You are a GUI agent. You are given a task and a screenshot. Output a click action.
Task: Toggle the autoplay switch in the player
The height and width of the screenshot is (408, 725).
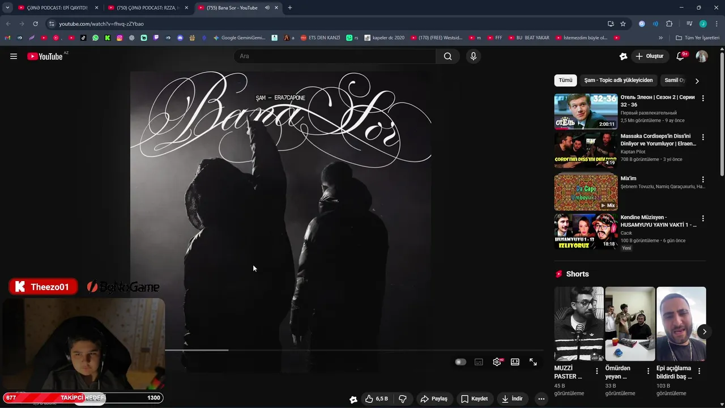pyautogui.click(x=460, y=362)
